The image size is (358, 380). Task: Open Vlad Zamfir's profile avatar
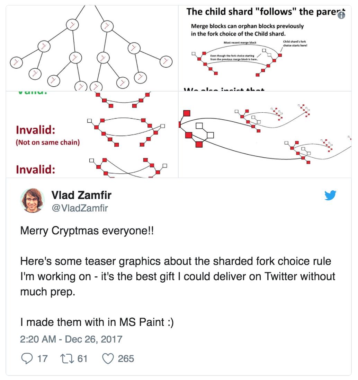pos(33,200)
